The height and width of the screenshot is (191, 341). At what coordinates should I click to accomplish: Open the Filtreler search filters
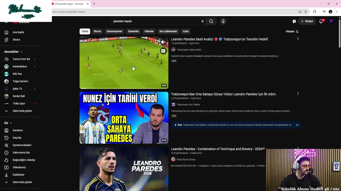click(x=292, y=32)
